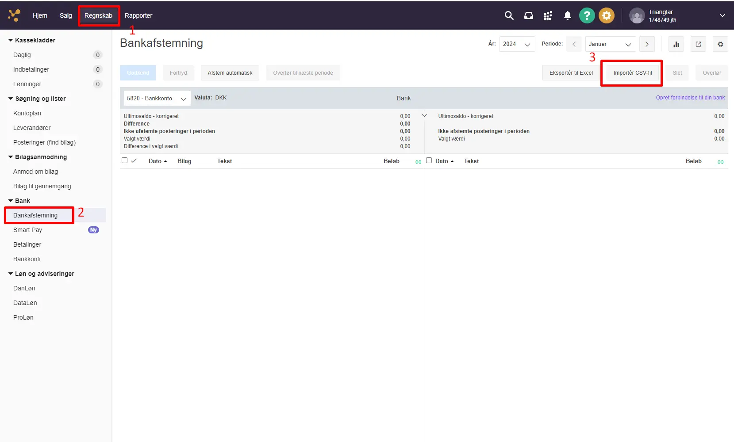
Task: Open the apps grid icon
Action: (x=548, y=15)
